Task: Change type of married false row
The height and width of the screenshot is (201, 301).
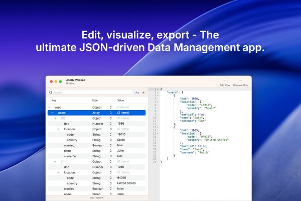Action: pos(110,189)
